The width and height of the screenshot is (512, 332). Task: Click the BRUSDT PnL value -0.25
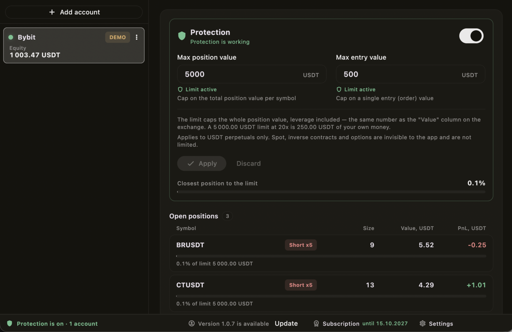click(x=477, y=245)
